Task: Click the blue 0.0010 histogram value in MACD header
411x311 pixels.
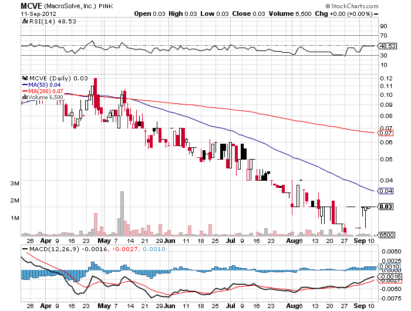Action: click(154, 249)
